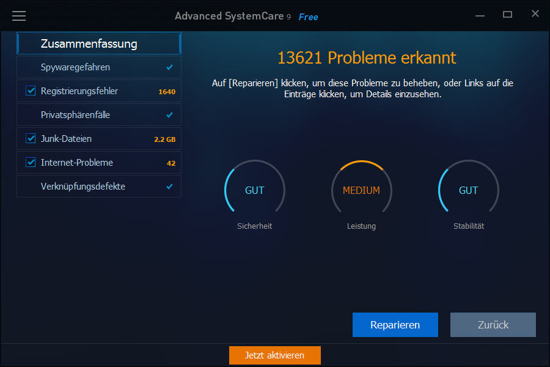Image resolution: width=550 pixels, height=367 pixels.
Task: Uncheck the Registrierungsfehler checkbox
Action: pos(31,91)
